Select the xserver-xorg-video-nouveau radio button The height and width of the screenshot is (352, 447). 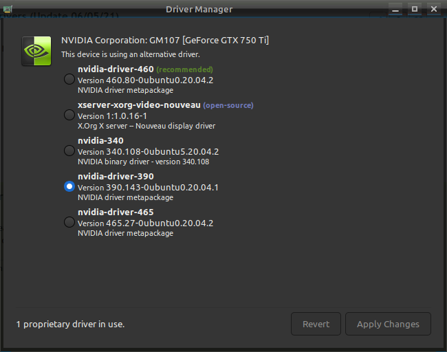coord(69,115)
